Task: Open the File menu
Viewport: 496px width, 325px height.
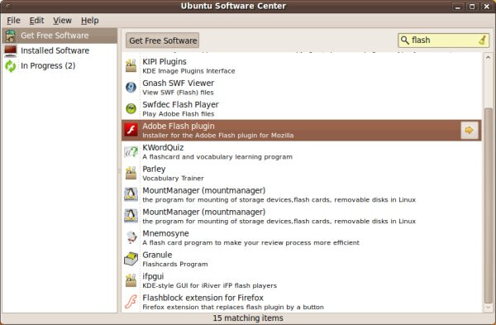Action: 13,20
